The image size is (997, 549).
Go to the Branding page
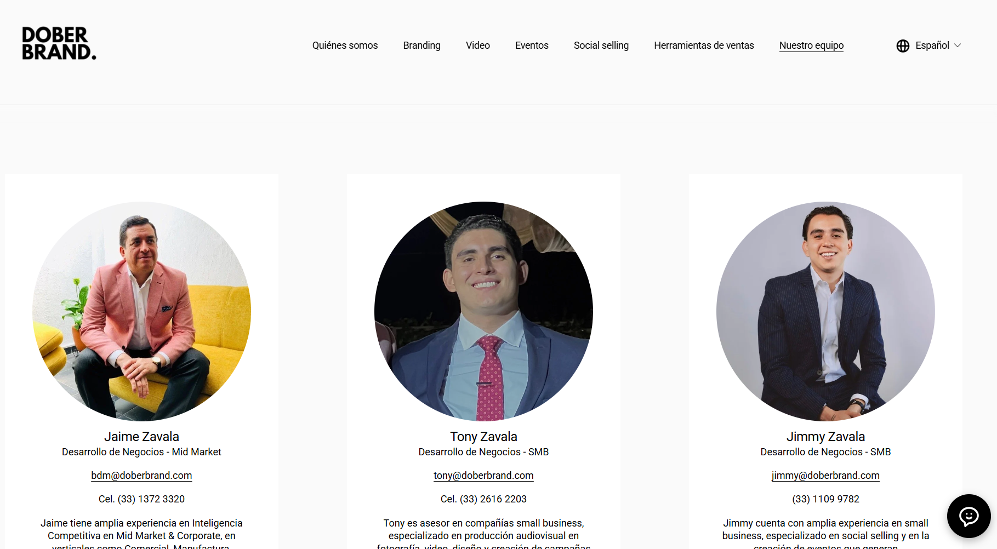[x=421, y=45]
